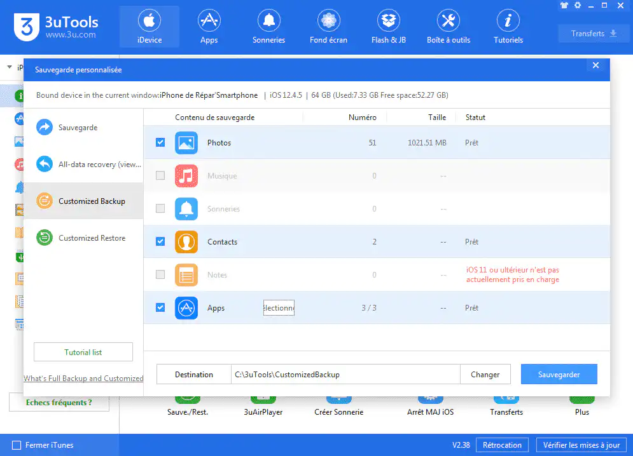Collapse the device tree arrow in sidebar
Viewport: 633px width, 456px height.
coord(9,67)
